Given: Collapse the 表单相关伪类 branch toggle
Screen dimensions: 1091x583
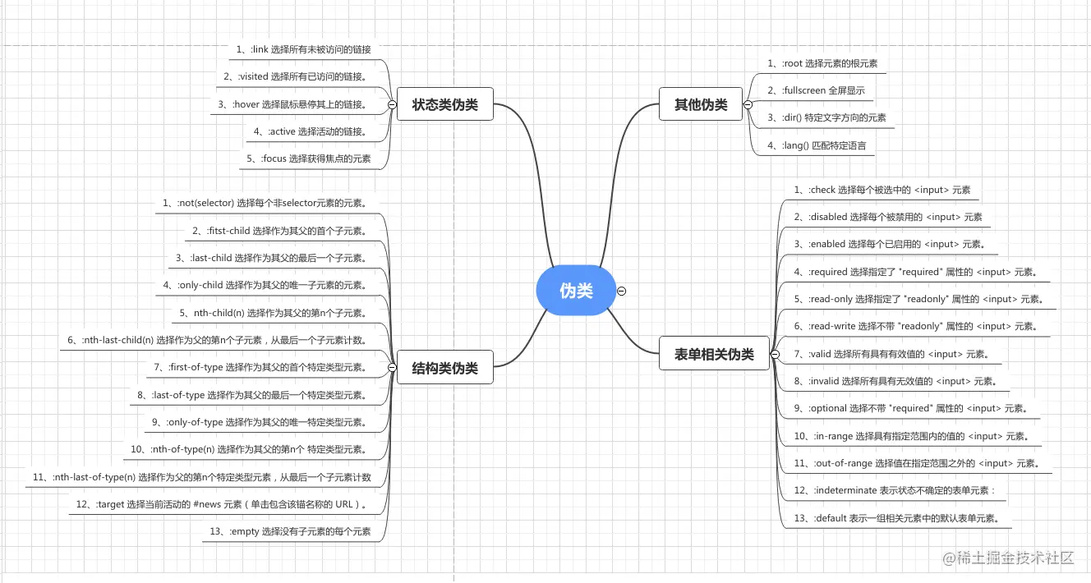Looking at the screenshot, I should pyautogui.click(x=774, y=354).
